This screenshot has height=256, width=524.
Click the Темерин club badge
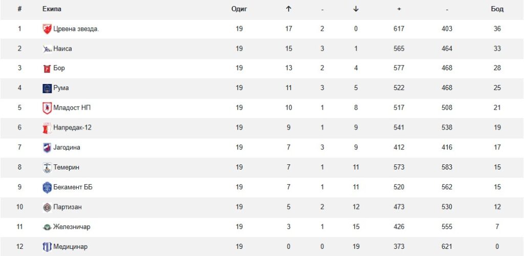[x=47, y=167]
